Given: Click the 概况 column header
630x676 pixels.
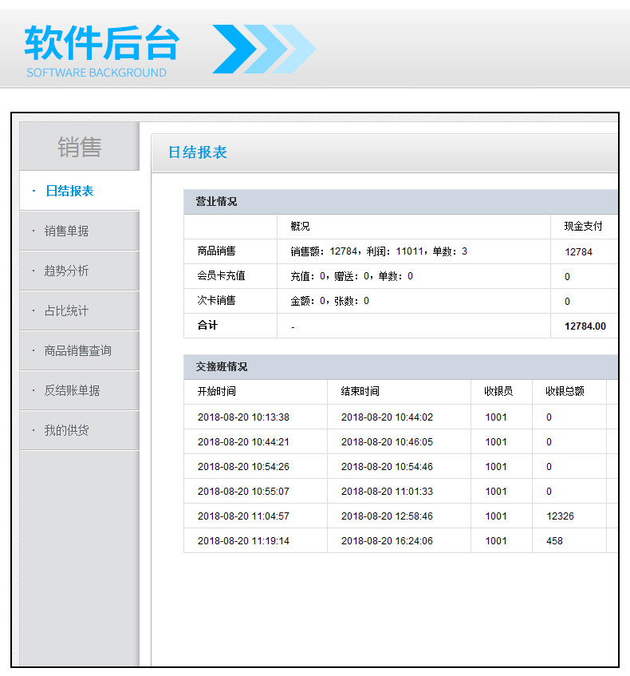Looking at the screenshot, I should pyautogui.click(x=300, y=227).
